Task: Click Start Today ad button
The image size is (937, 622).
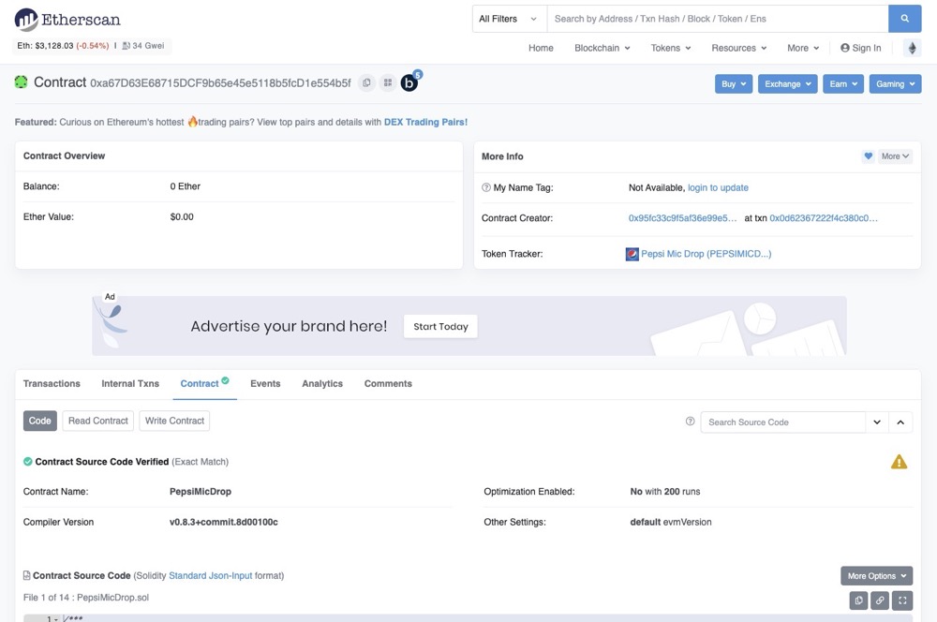Action: pos(440,326)
